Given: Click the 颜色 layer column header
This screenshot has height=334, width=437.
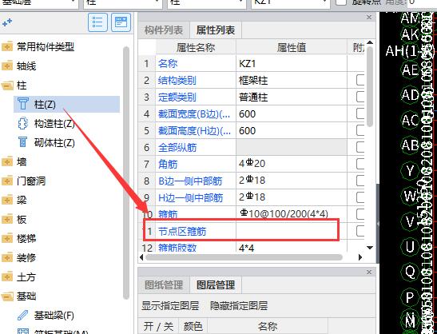Looking at the screenshot, I should (193, 326).
